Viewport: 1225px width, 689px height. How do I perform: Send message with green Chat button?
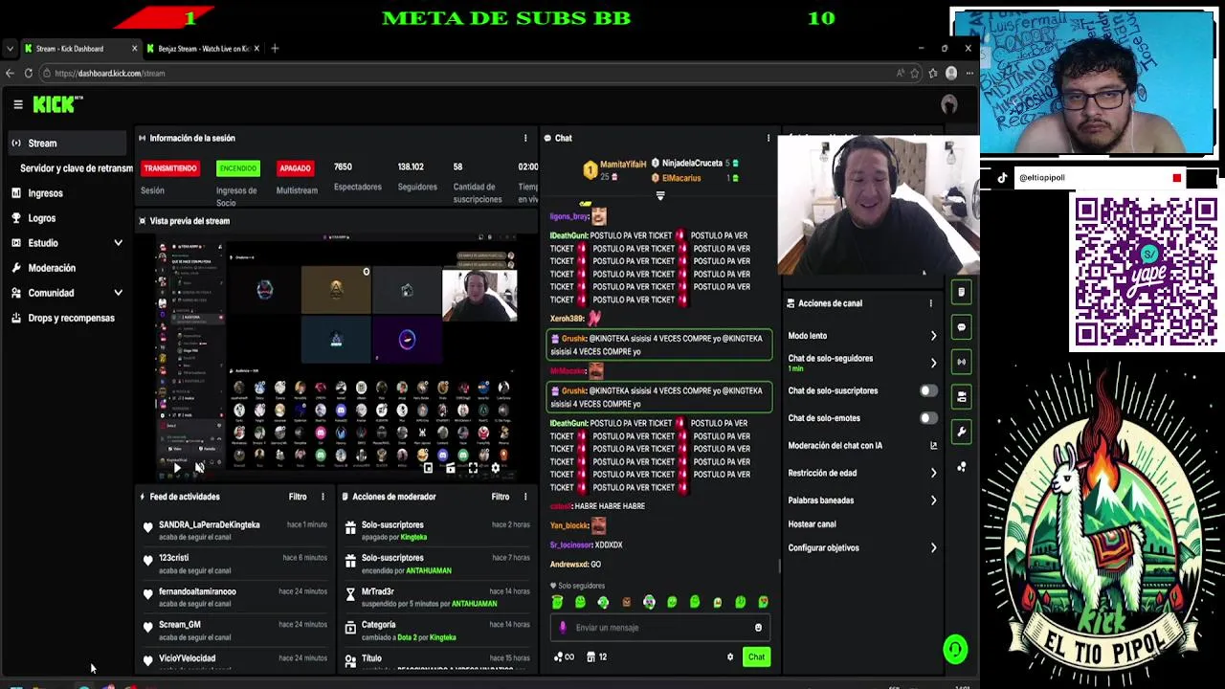756,657
